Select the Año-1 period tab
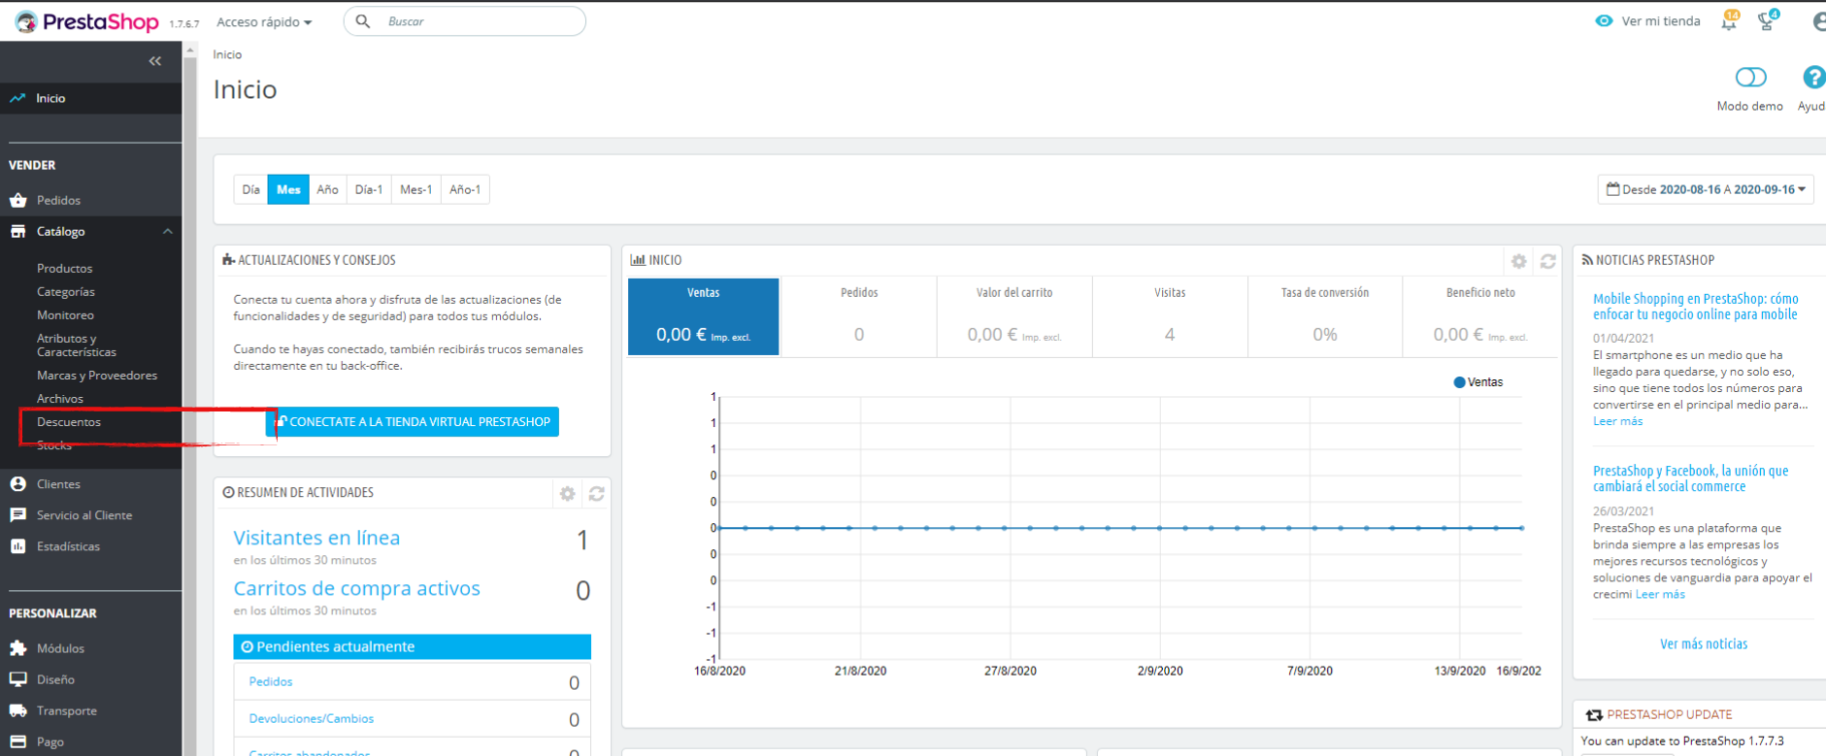This screenshot has height=756, width=1826. tap(465, 189)
